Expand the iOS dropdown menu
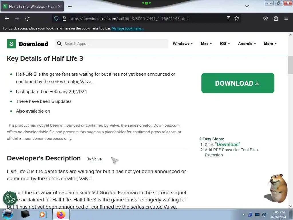Screen dimensions: 293x220 pyautogui.click(x=225, y=44)
